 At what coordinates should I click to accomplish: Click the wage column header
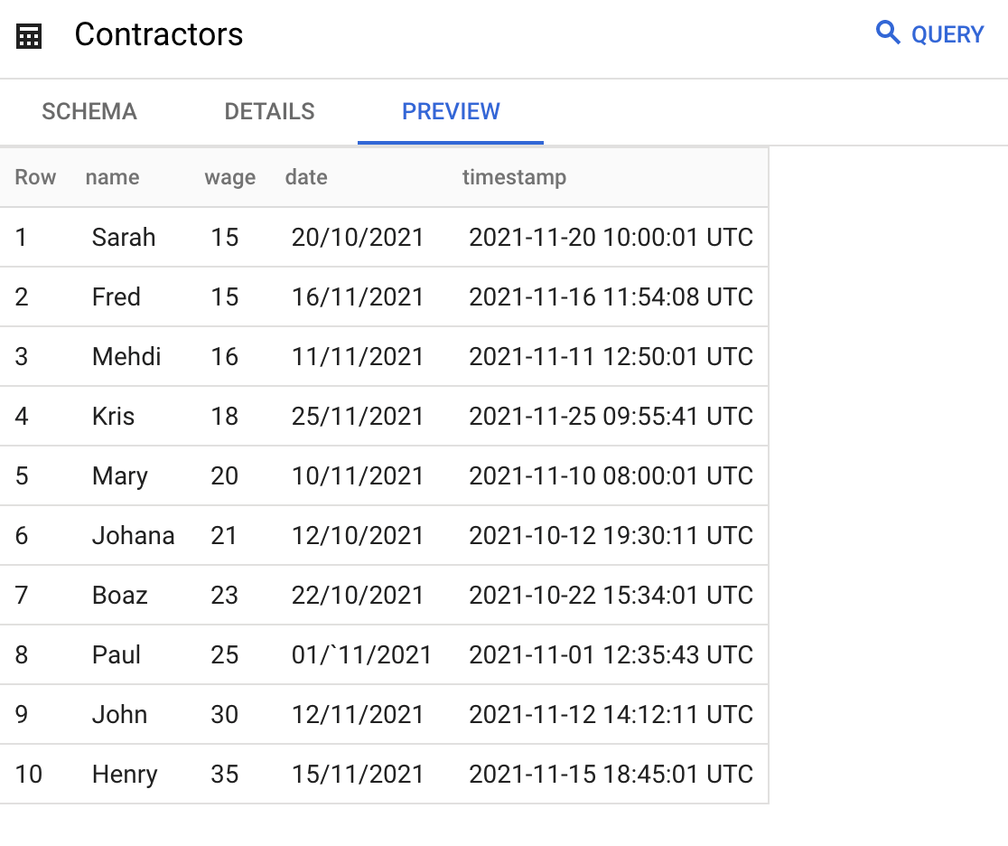coord(229,177)
